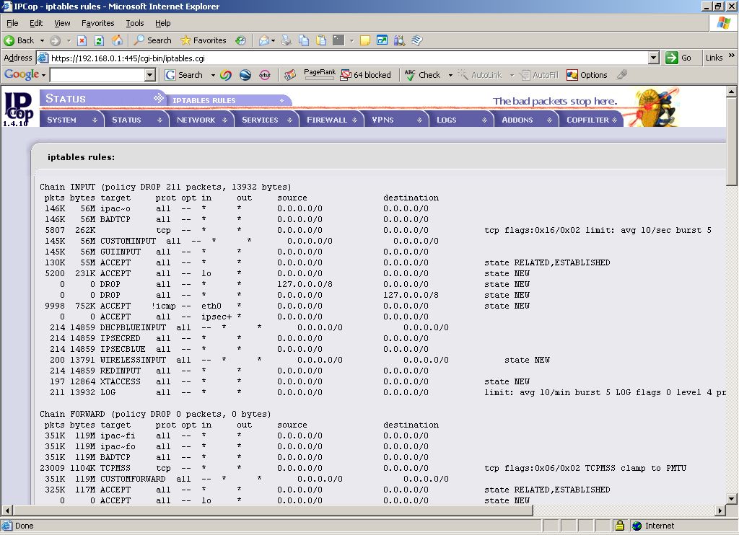Open the Help menu
This screenshot has height=535, width=739.
pos(162,23)
